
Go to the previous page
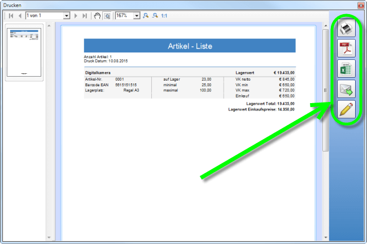pos(20,16)
